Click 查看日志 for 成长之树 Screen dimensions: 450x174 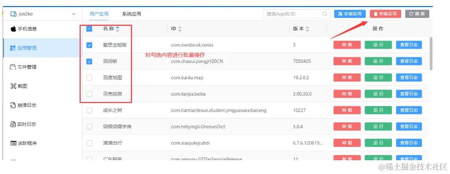409,110
